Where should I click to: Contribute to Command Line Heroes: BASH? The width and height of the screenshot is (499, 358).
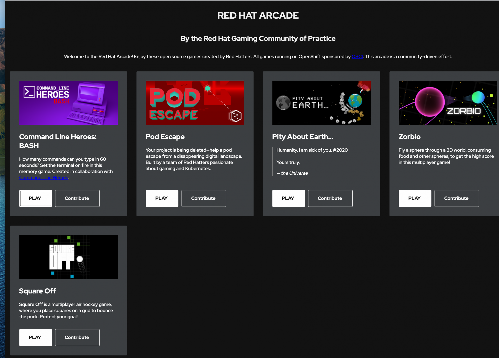pos(77,198)
